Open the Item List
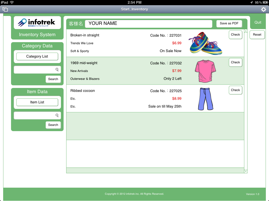Image resolution: width=269 pixels, height=201 pixels. pos(37,102)
